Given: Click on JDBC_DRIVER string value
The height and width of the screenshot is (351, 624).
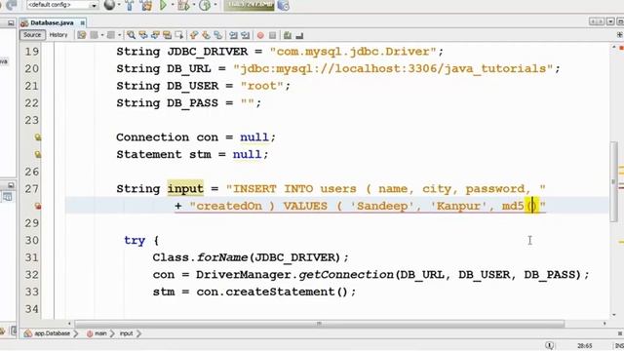Looking at the screenshot, I should (x=353, y=52).
